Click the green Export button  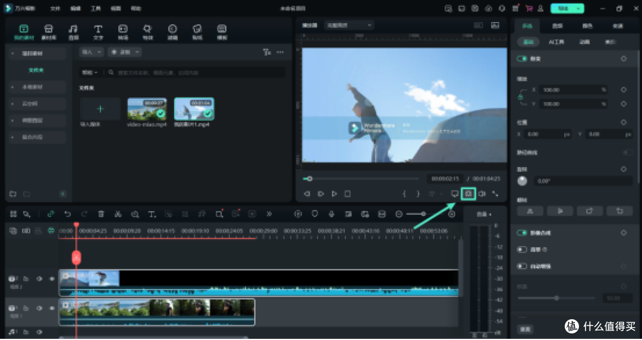pyautogui.click(x=567, y=8)
